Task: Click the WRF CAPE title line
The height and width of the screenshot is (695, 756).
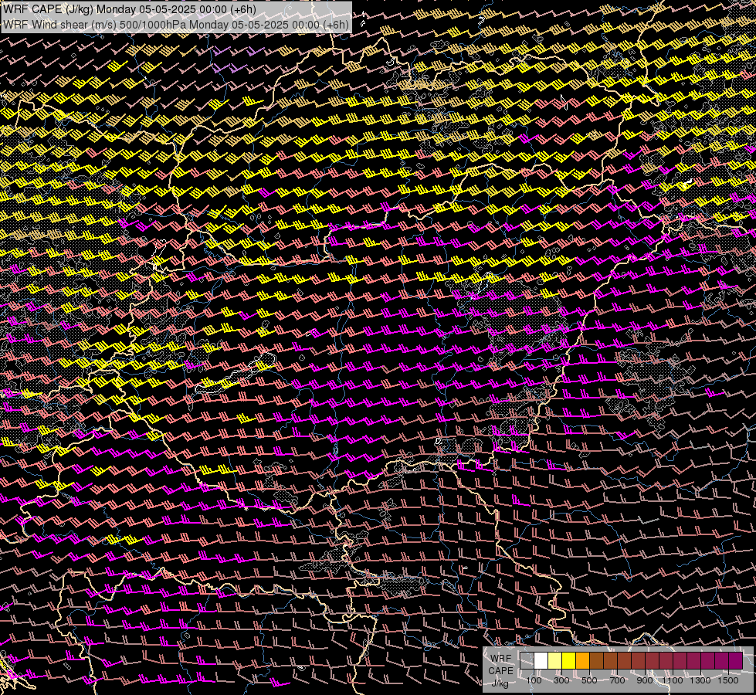Action: point(130,9)
